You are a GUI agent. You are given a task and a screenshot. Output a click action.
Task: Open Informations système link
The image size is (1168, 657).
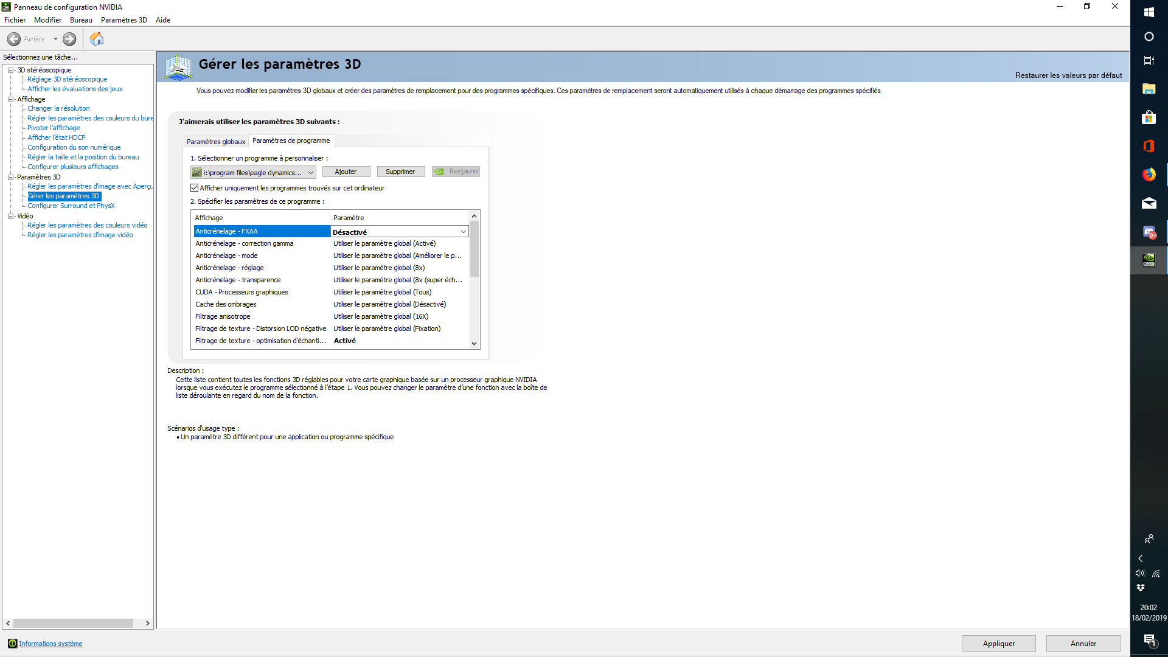click(x=50, y=644)
